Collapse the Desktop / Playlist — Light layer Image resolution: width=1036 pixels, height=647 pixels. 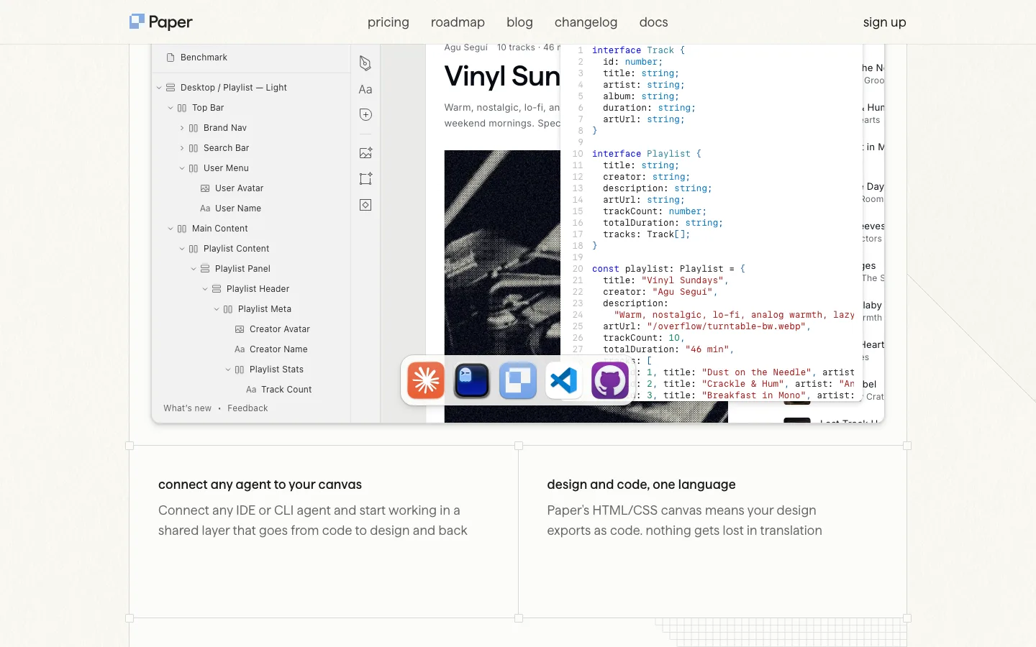tap(159, 88)
